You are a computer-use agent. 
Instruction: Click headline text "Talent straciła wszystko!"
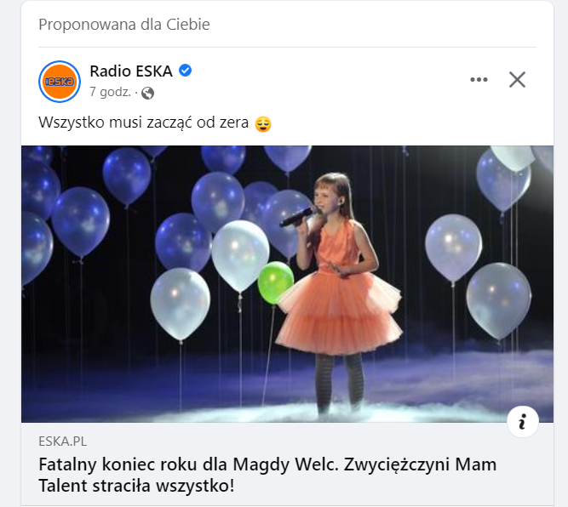click(136, 486)
